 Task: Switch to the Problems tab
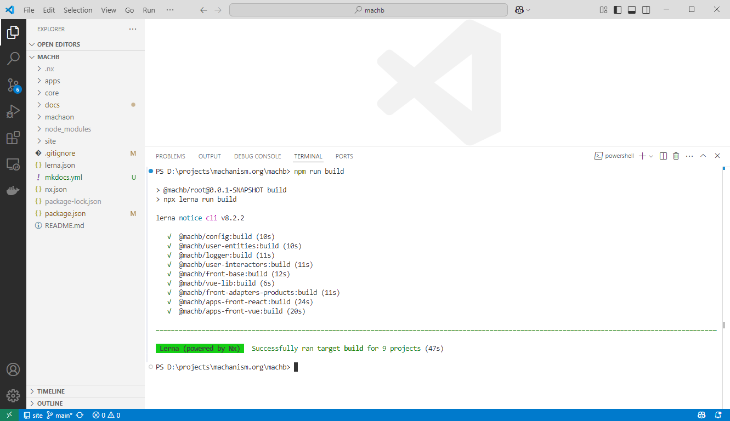pyautogui.click(x=171, y=156)
